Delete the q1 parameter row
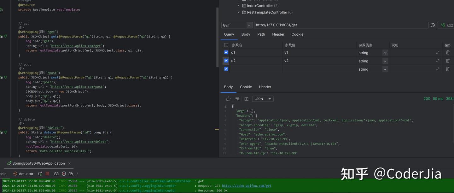Screen dimensions: 454x193 (448, 52)
